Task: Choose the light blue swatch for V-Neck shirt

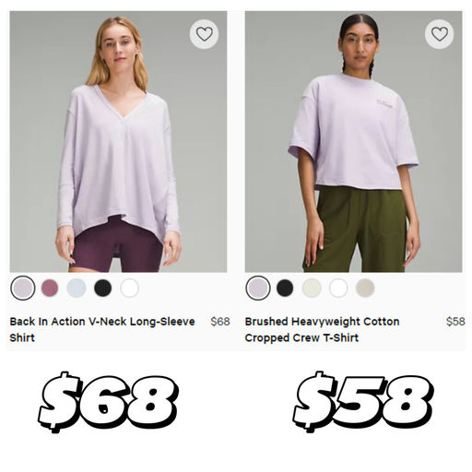Action: pos(77,288)
